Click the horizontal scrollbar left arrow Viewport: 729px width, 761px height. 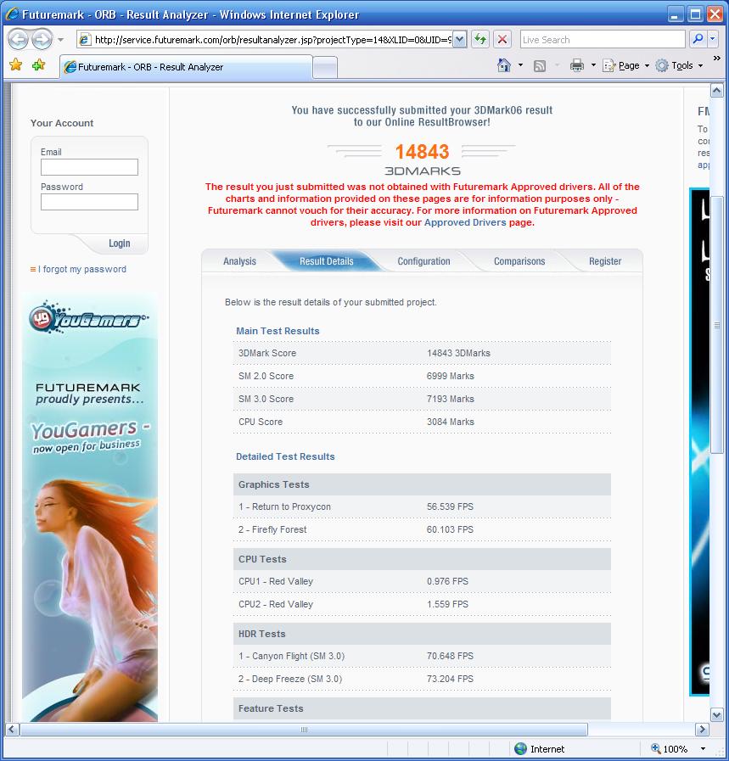coord(12,730)
